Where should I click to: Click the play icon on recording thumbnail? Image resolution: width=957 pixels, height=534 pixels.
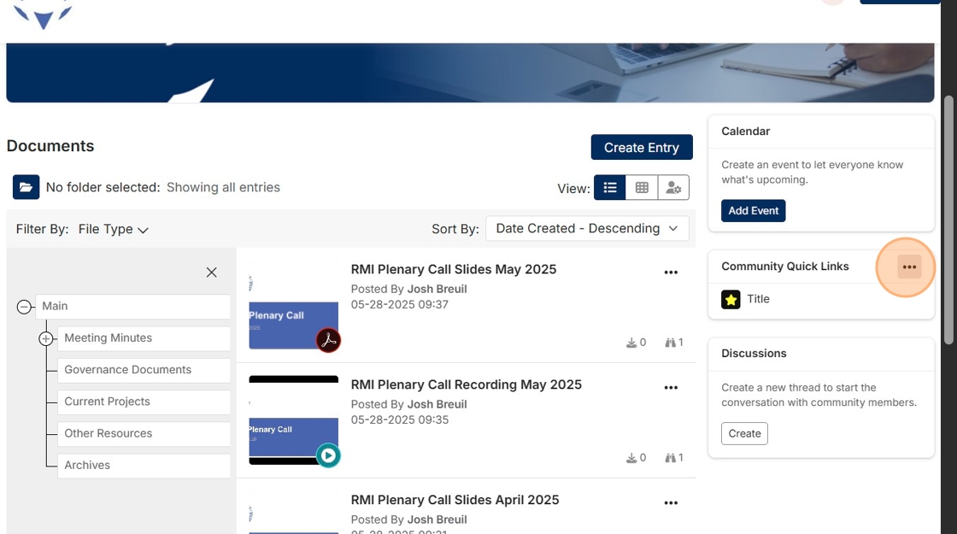[328, 455]
